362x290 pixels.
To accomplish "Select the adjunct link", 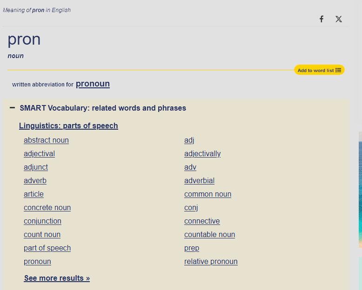I will click(36, 167).
